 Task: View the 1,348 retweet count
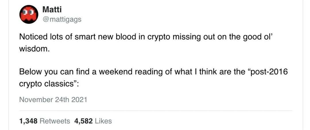(28, 121)
